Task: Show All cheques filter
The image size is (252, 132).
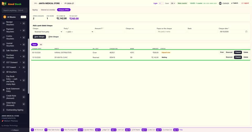Action: click(41, 45)
